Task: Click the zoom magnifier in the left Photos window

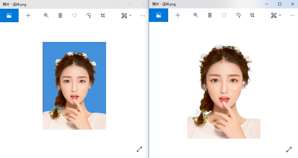Action: click(46, 15)
